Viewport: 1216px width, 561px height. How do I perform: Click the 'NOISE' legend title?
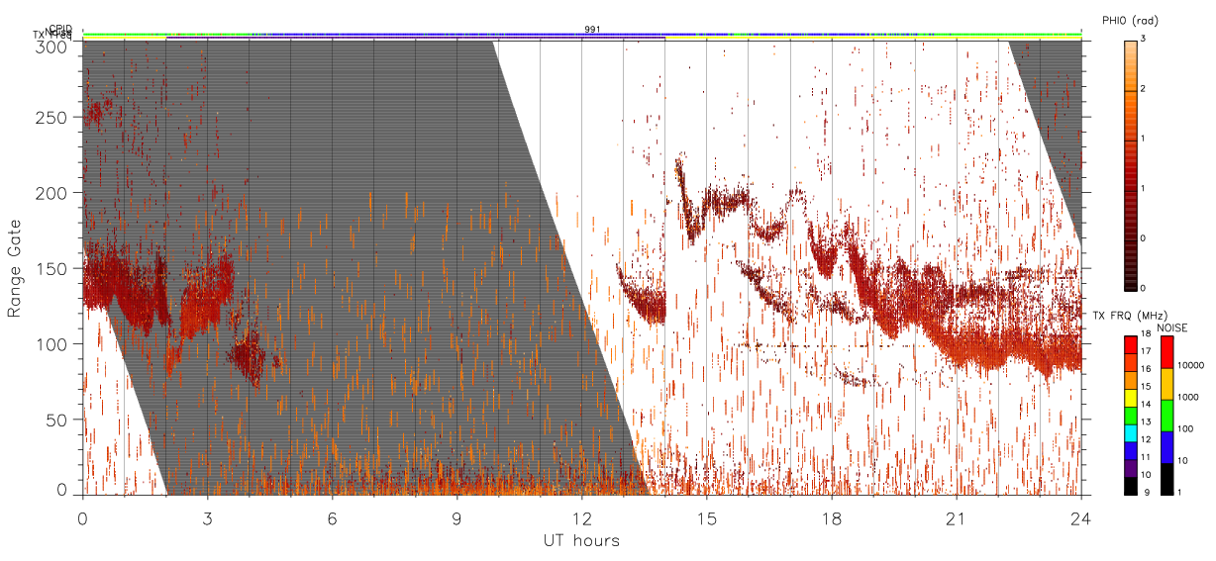pyautogui.click(x=1171, y=327)
